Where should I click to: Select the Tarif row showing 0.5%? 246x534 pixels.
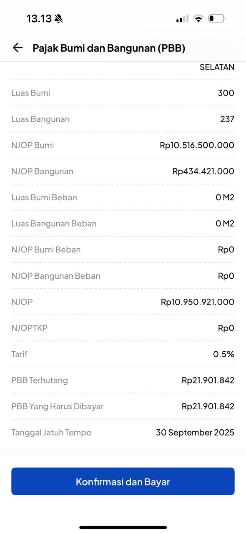123,354
